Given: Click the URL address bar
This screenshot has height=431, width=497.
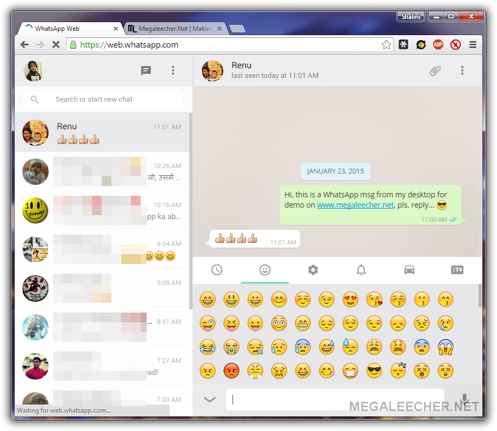Looking at the screenshot, I should (x=230, y=45).
